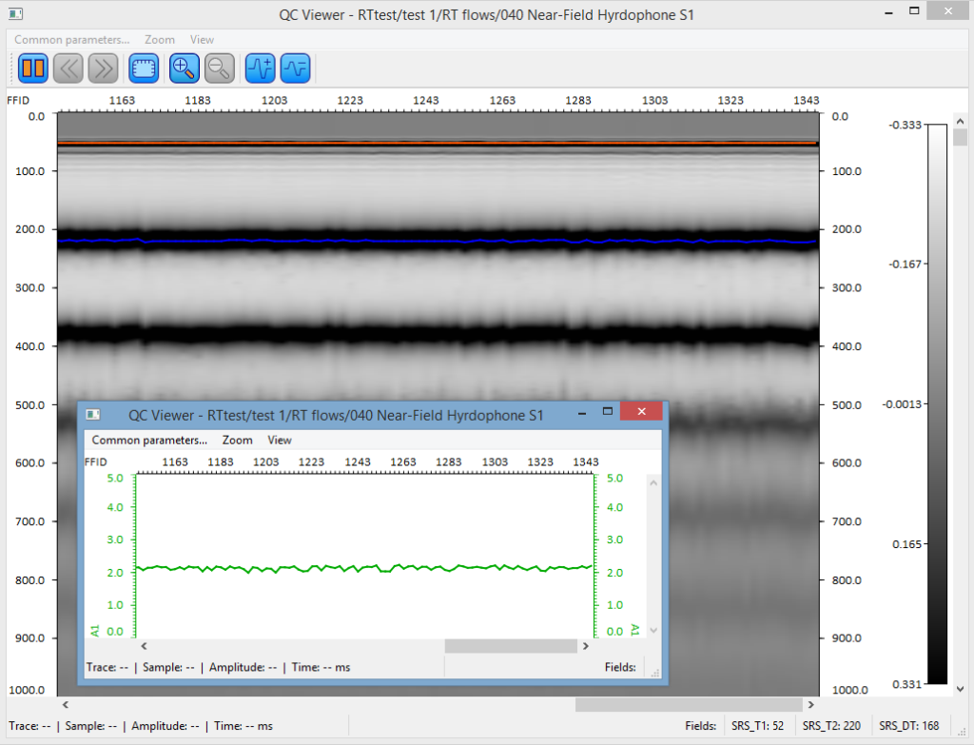
Task: Select the next record arrow icon
Action: (103, 68)
